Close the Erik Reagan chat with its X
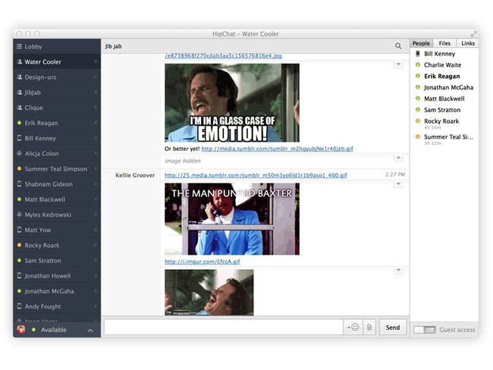The height and width of the screenshot is (370, 493). [x=96, y=124]
